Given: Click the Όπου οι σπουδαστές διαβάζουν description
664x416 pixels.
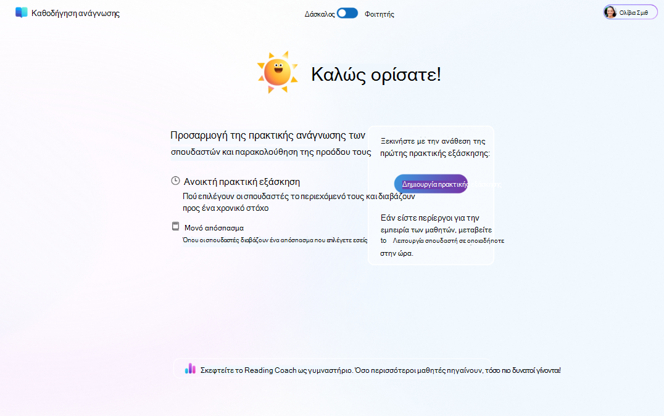Looking at the screenshot, I should [x=275, y=240].
